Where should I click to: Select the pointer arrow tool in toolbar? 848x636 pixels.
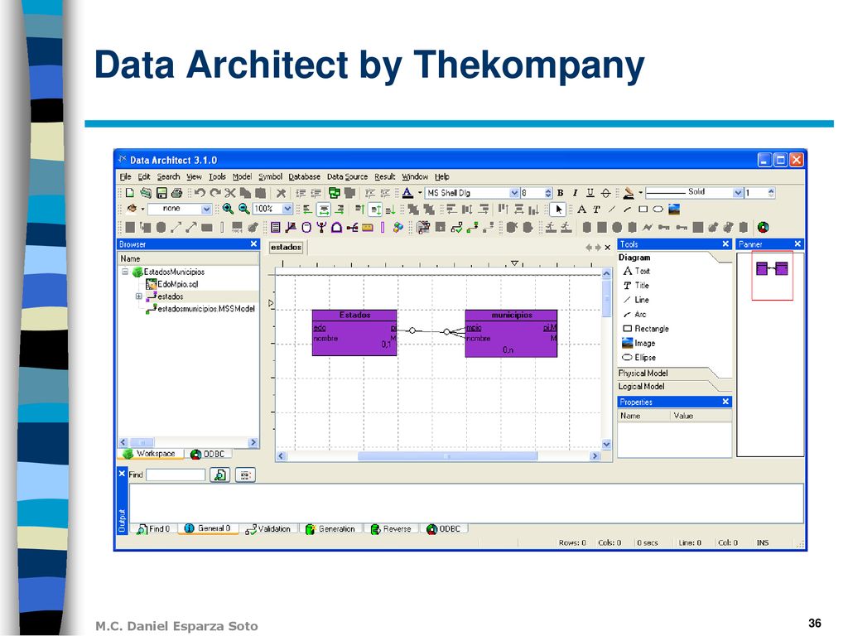(559, 210)
